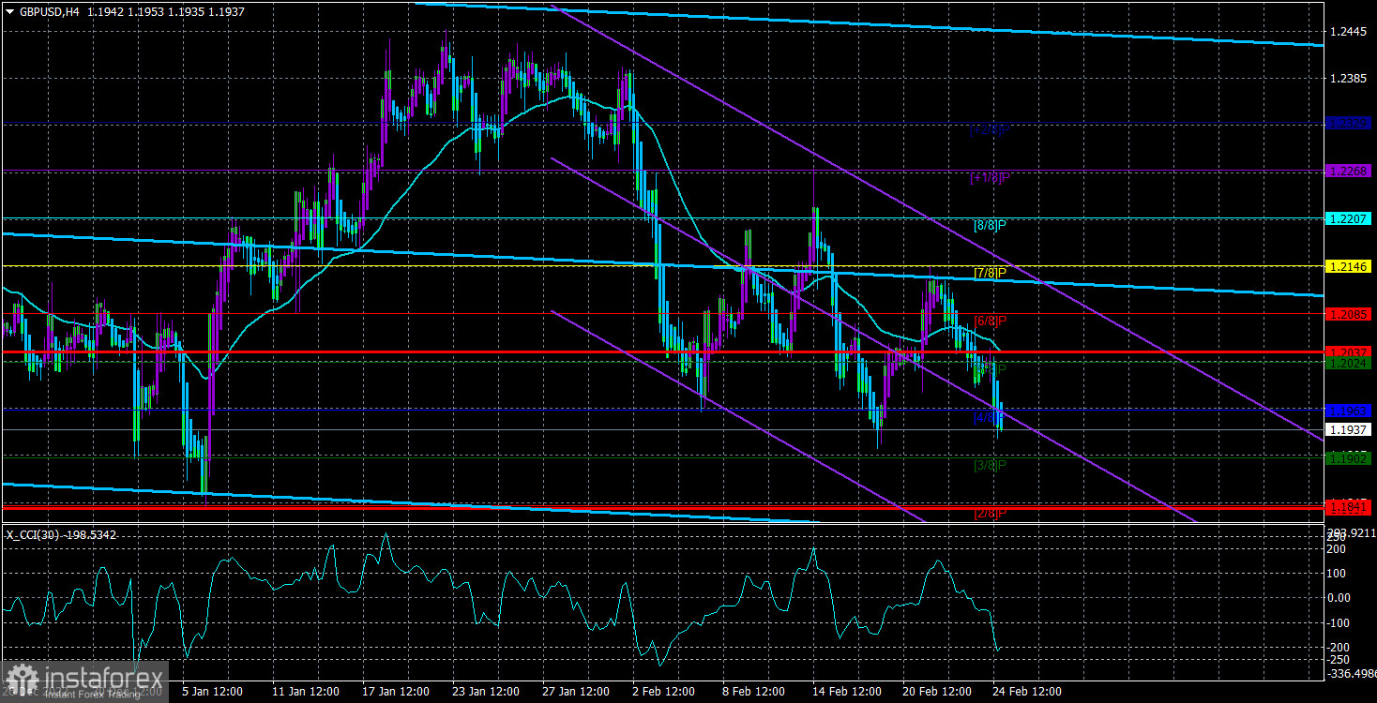Select the thick red horizontal line at 1.2037

661,352
